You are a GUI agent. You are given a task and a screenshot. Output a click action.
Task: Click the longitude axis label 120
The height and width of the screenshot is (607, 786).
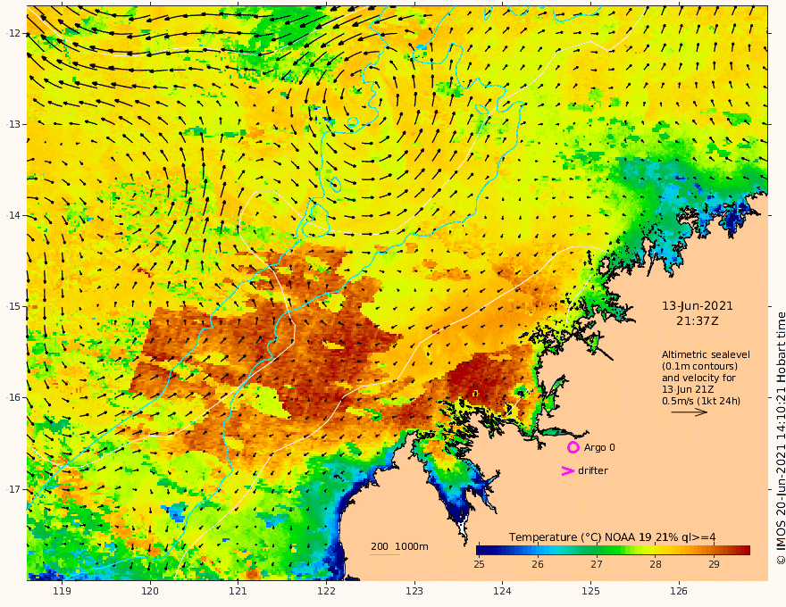click(150, 592)
